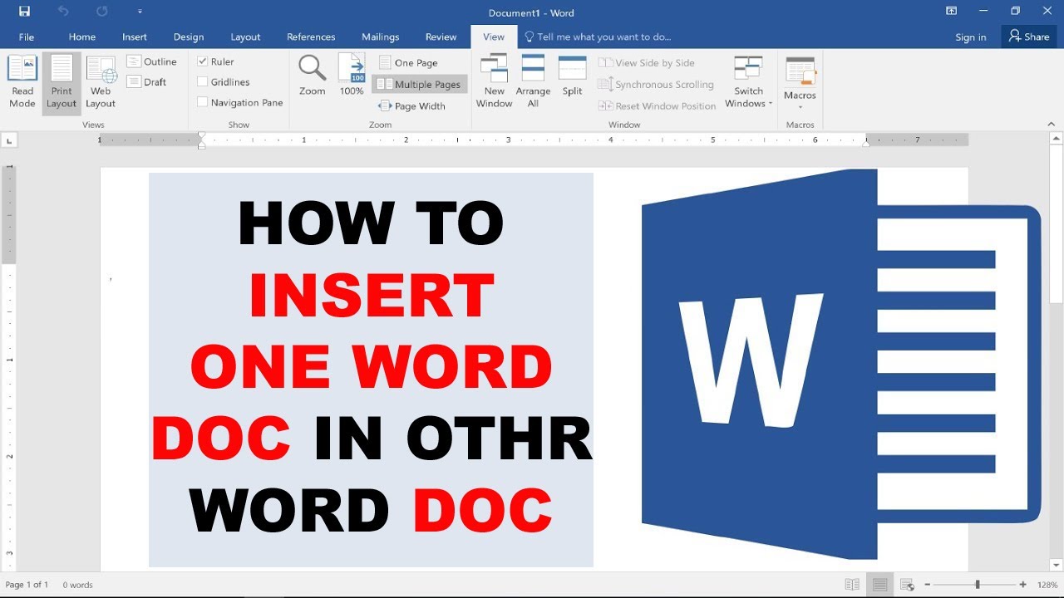The image size is (1064, 598).
Task: Set zoom to 100%
Action: pyautogui.click(x=352, y=76)
